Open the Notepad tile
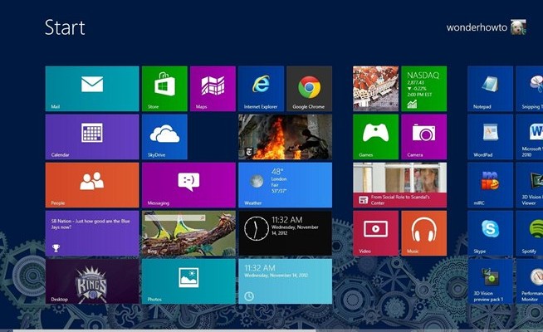 (x=490, y=88)
